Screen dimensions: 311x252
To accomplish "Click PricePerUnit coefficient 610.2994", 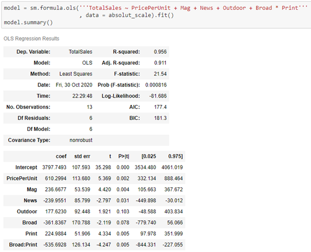I will [55, 178].
